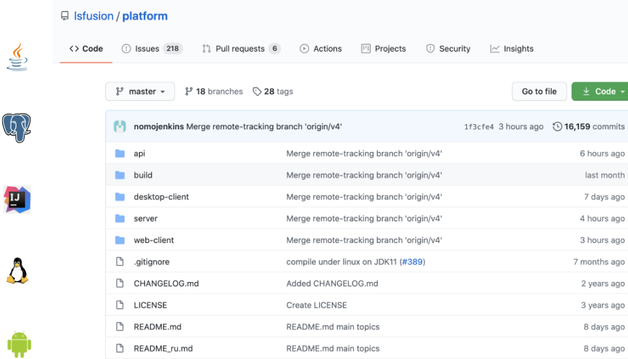Image resolution: width=628 pixels, height=359 pixels.
Task: Open the #389 pull request link
Action: tap(412, 262)
